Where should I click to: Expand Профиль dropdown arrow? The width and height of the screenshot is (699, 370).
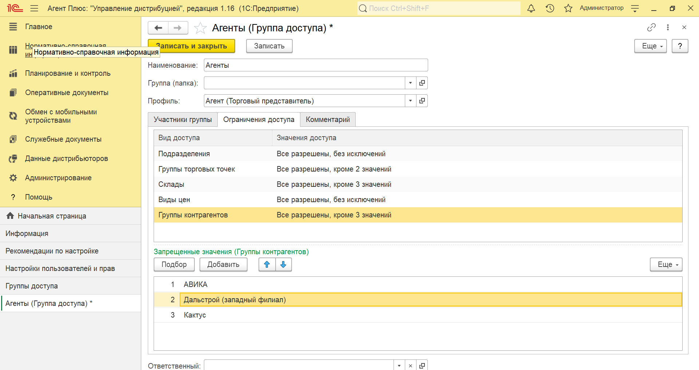[410, 101]
